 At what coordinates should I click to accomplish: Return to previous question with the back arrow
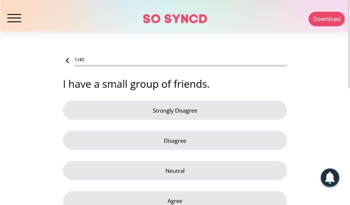pyautogui.click(x=67, y=60)
